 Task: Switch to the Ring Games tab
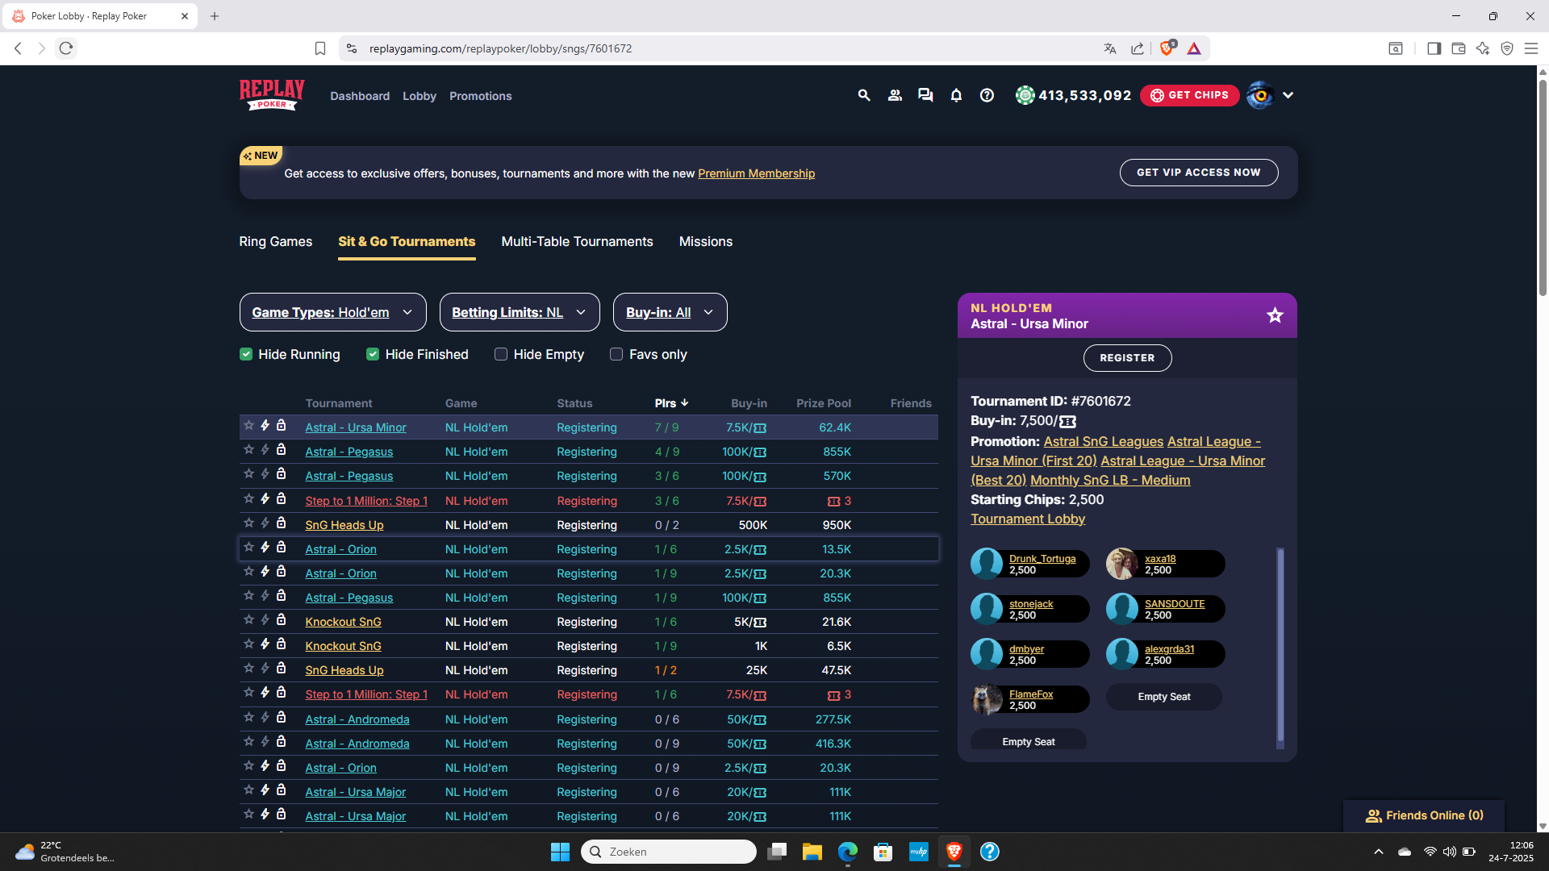tap(275, 241)
